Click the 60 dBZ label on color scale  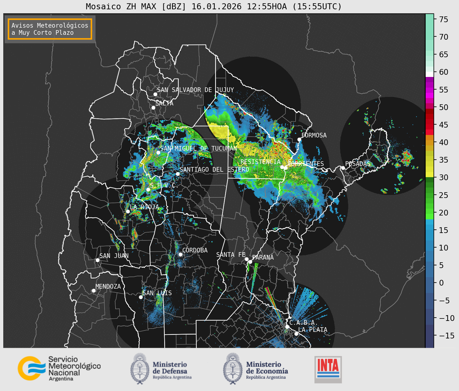tap(444, 72)
